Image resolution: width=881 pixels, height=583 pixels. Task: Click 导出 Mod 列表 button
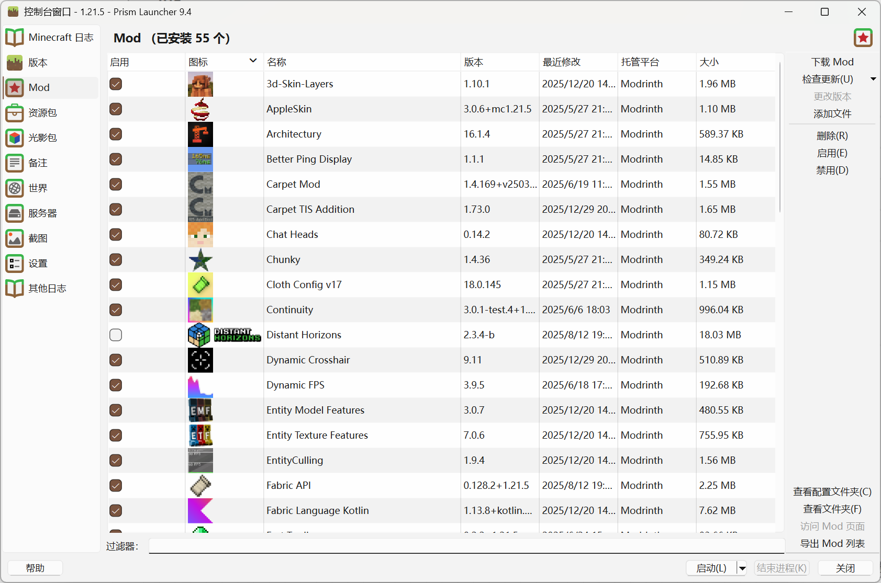point(832,544)
